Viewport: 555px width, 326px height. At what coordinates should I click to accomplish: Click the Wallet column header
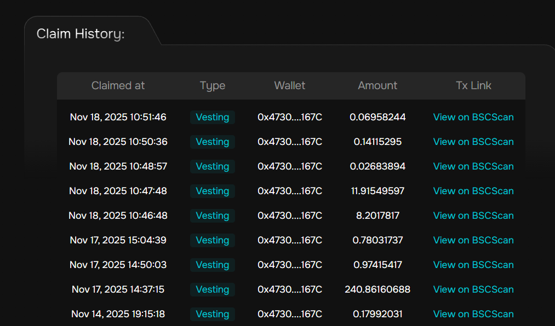pyautogui.click(x=290, y=85)
